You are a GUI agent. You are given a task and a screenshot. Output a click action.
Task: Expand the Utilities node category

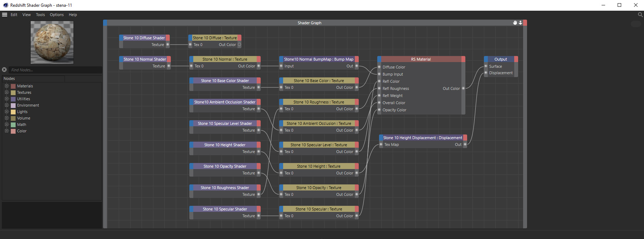pos(6,99)
